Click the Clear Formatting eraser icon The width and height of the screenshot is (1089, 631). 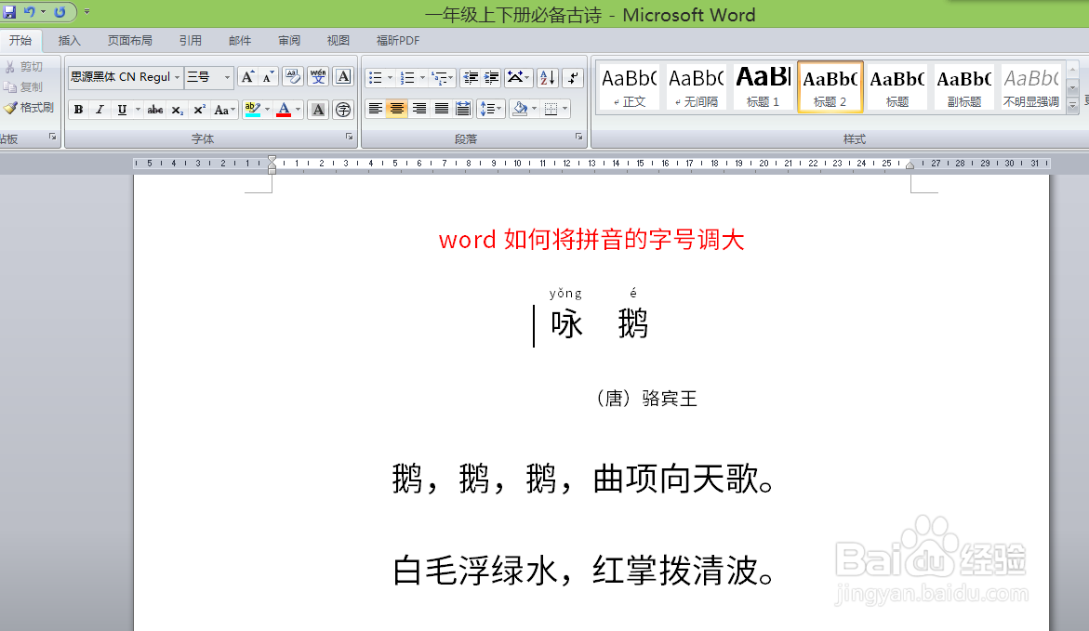pos(293,77)
